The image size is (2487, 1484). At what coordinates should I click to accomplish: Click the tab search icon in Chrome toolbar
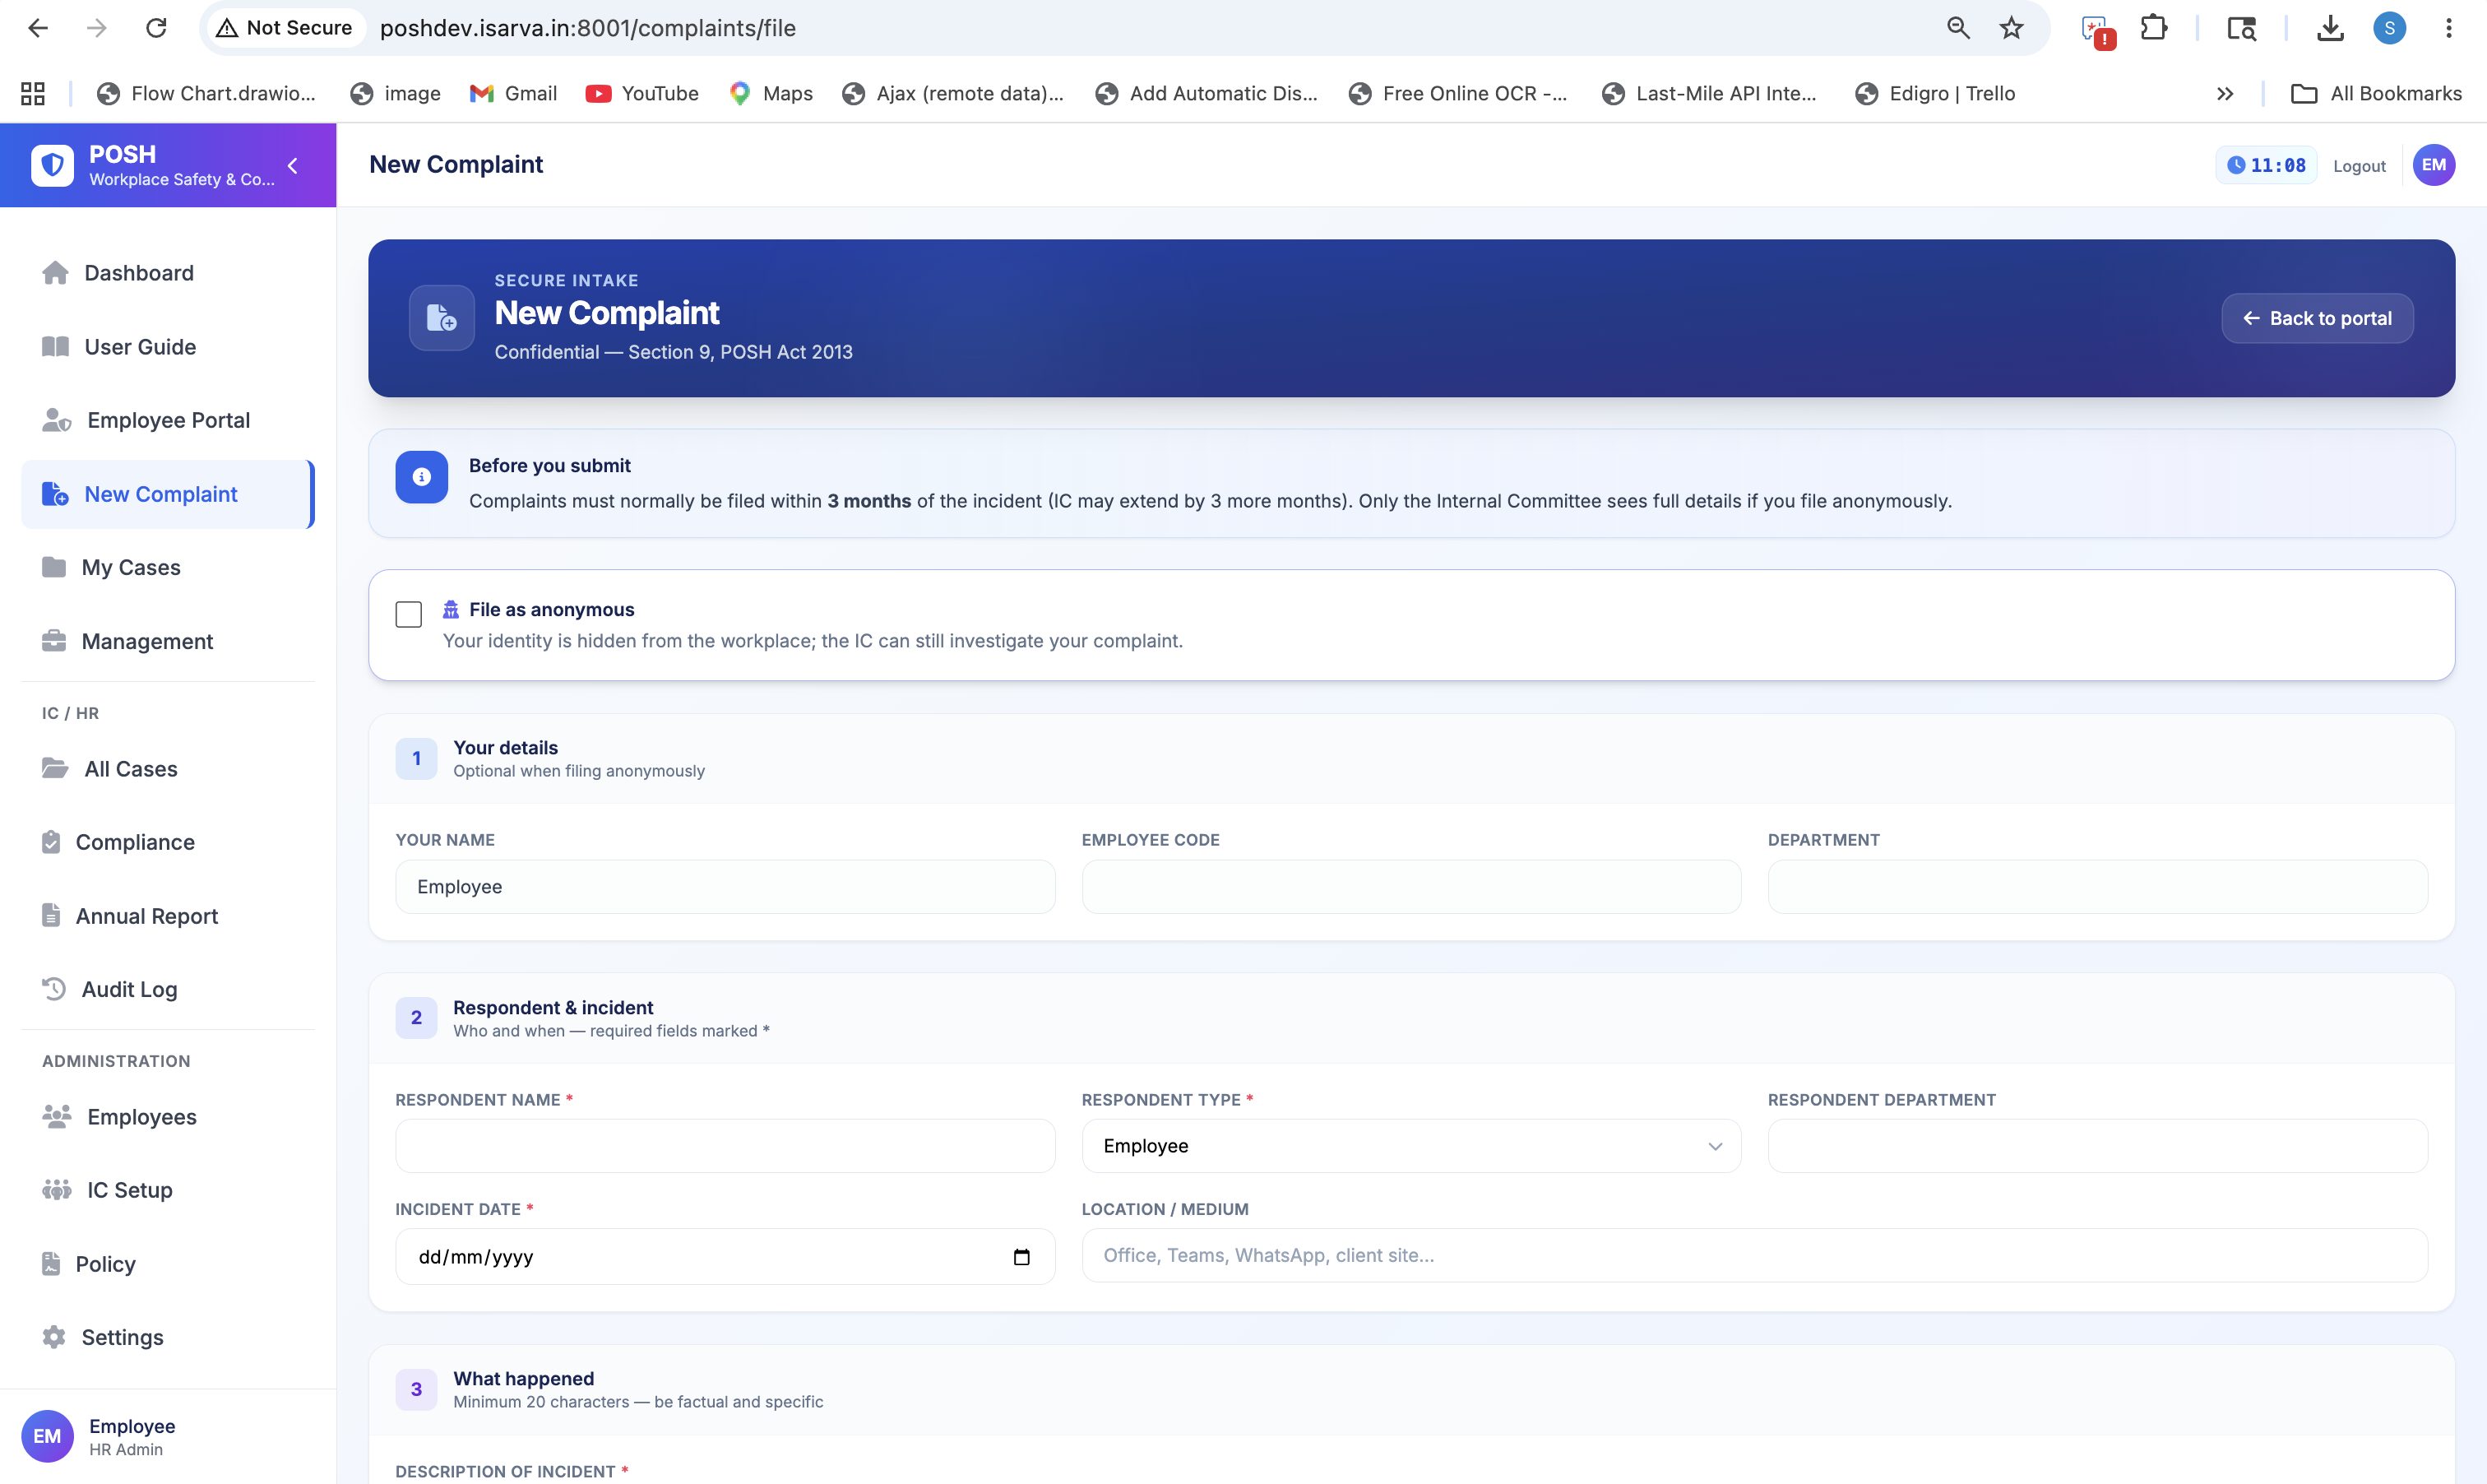[x=2242, y=28]
